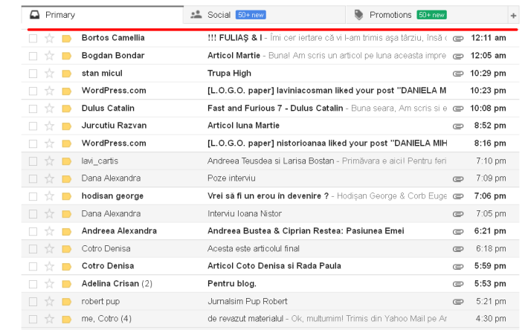Click importance marker for stan micul email
The image size is (528, 330).
[66, 74]
